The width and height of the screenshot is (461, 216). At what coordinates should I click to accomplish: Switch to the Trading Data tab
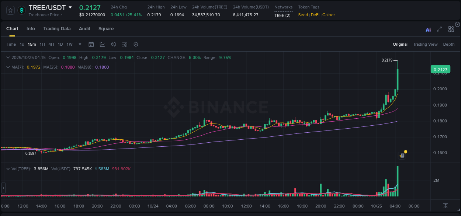coord(57,29)
